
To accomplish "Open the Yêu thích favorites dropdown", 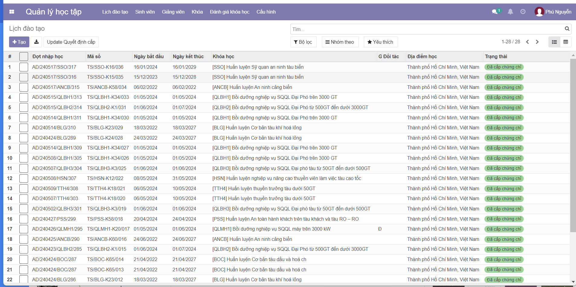I will pos(380,42).
